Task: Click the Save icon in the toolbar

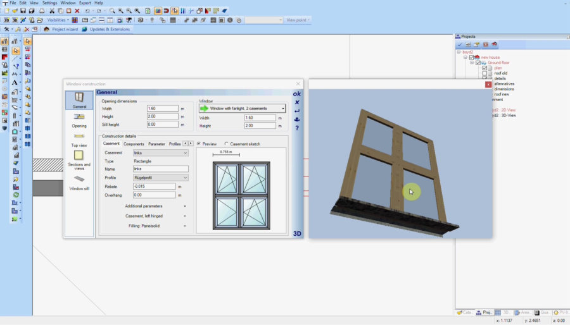Action: tap(23, 11)
